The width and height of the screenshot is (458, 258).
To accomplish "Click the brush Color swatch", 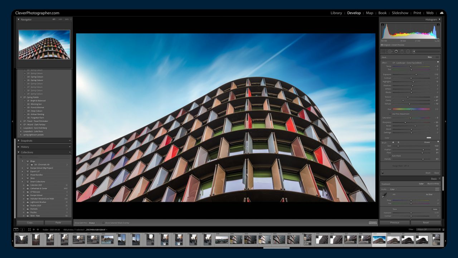I will [x=429, y=138].
